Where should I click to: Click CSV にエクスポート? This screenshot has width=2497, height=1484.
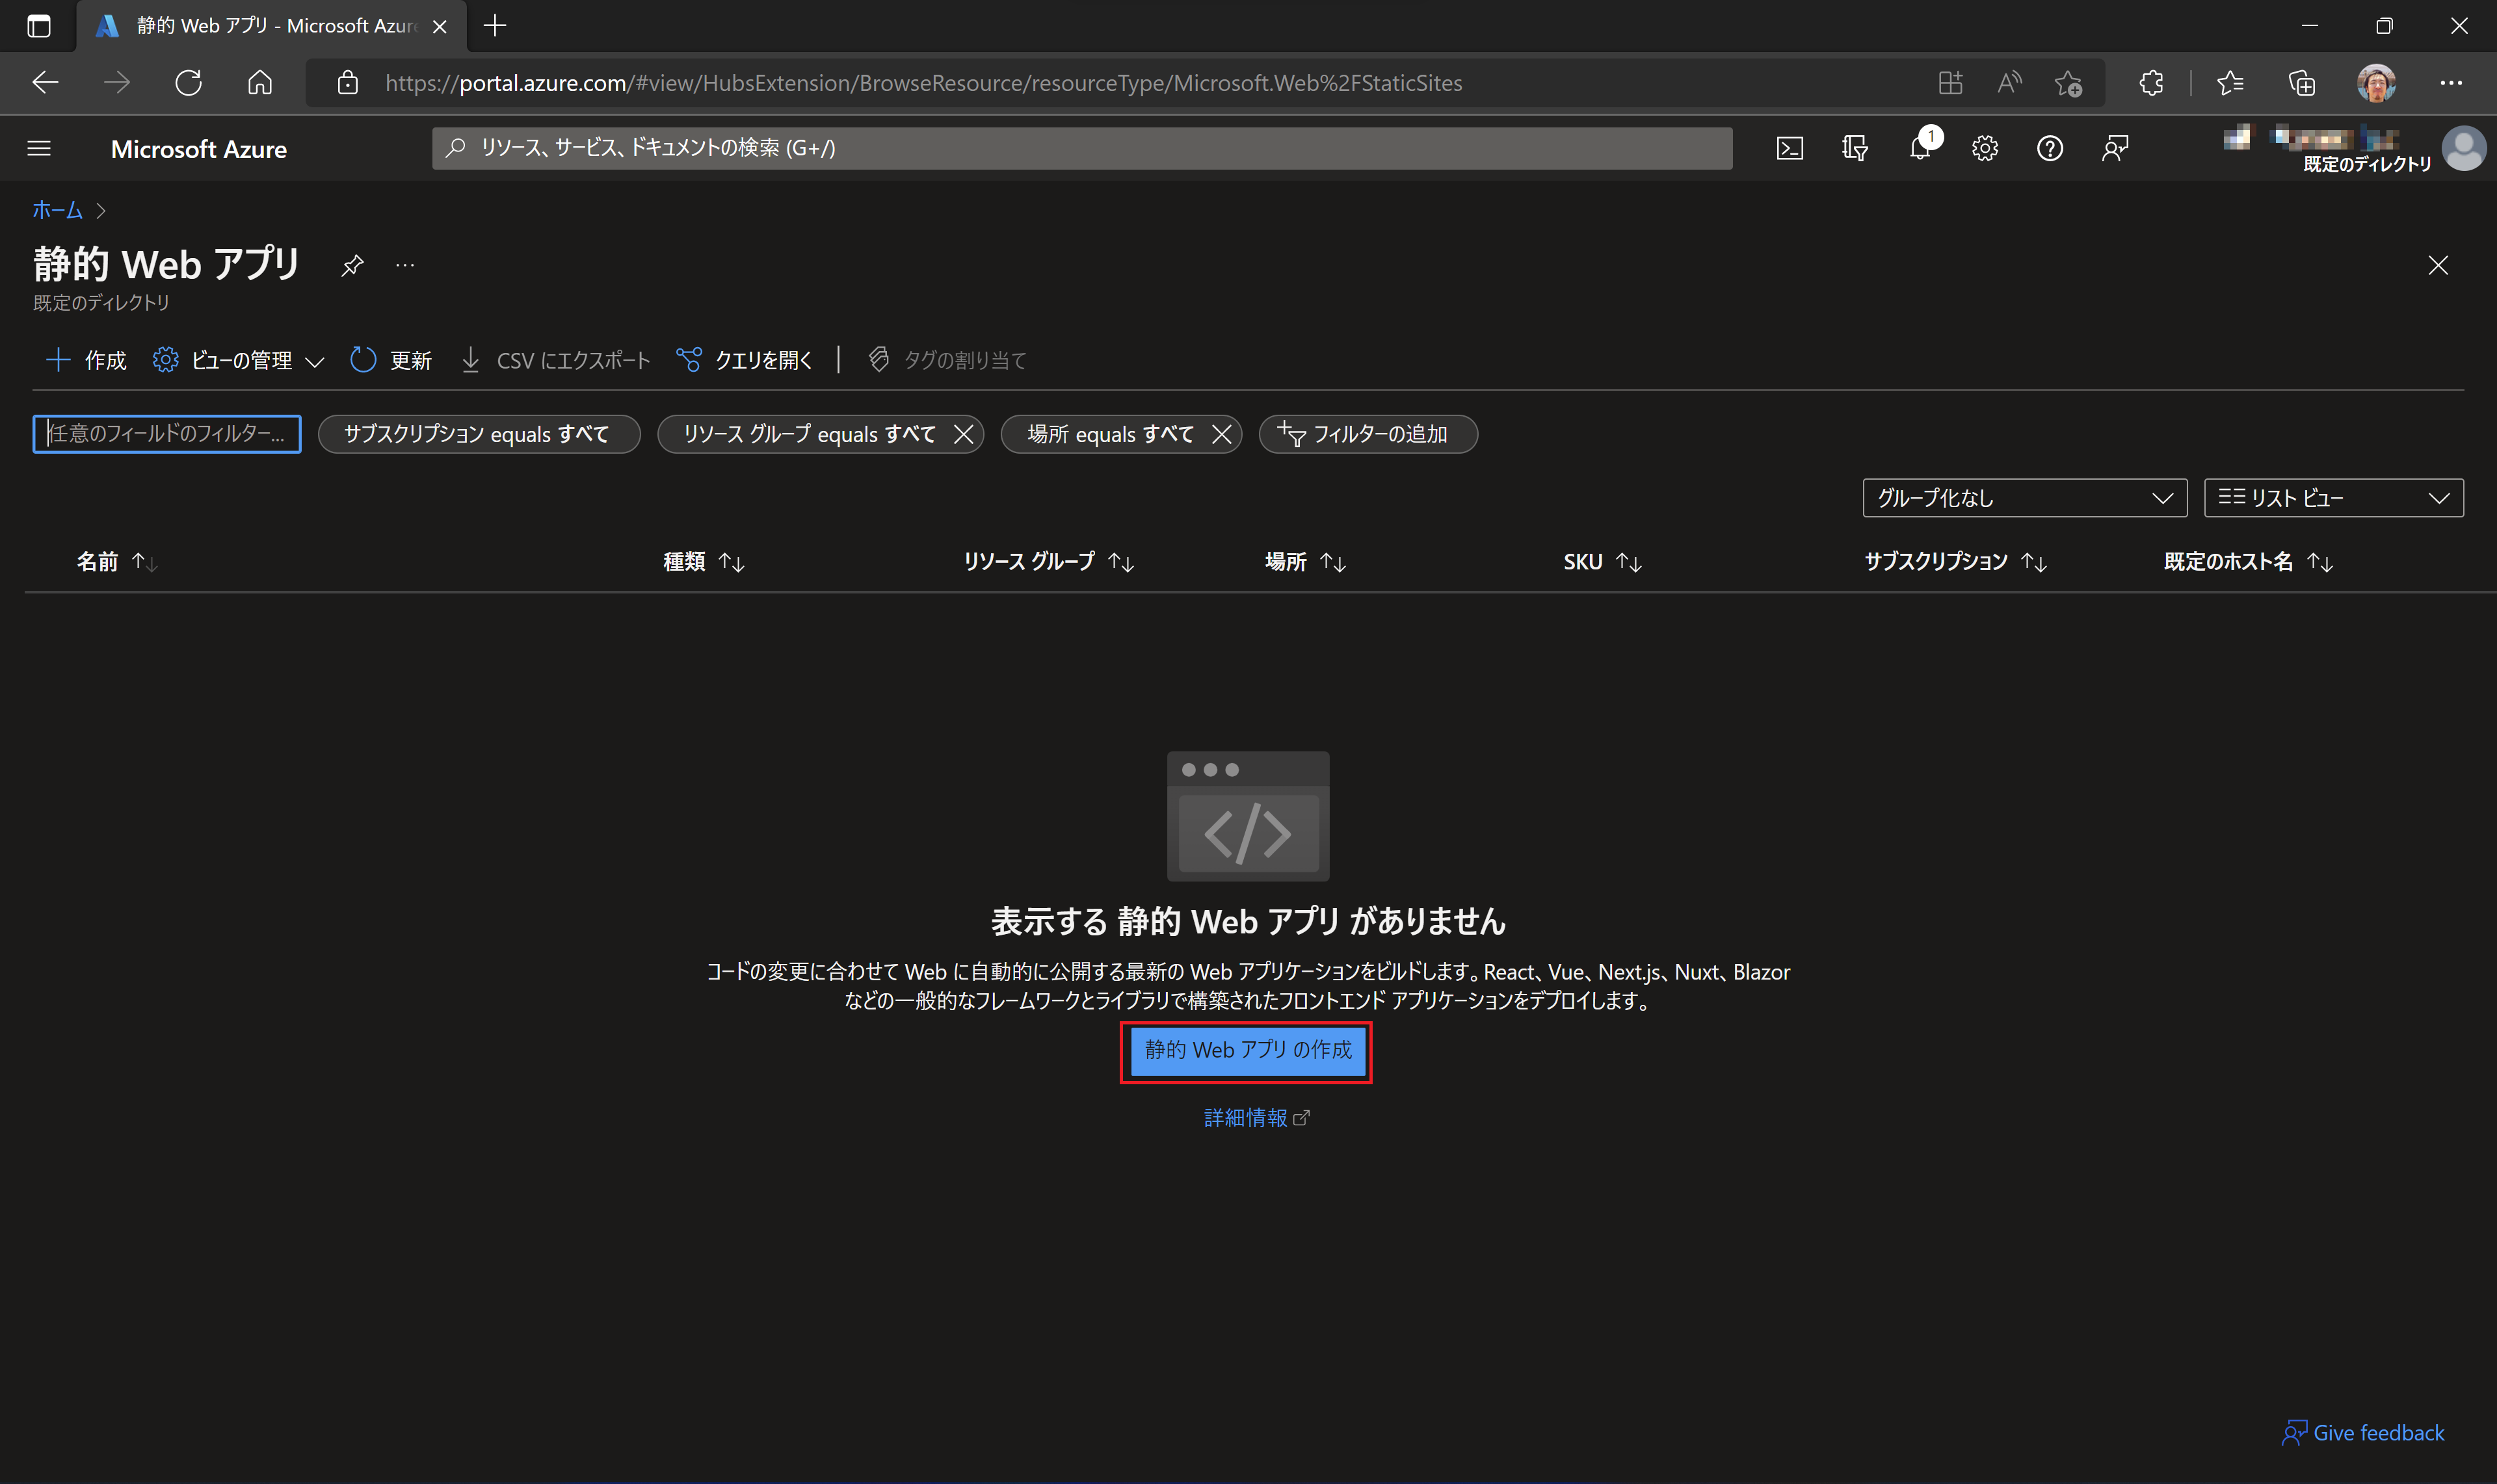(x=555, y=360)
